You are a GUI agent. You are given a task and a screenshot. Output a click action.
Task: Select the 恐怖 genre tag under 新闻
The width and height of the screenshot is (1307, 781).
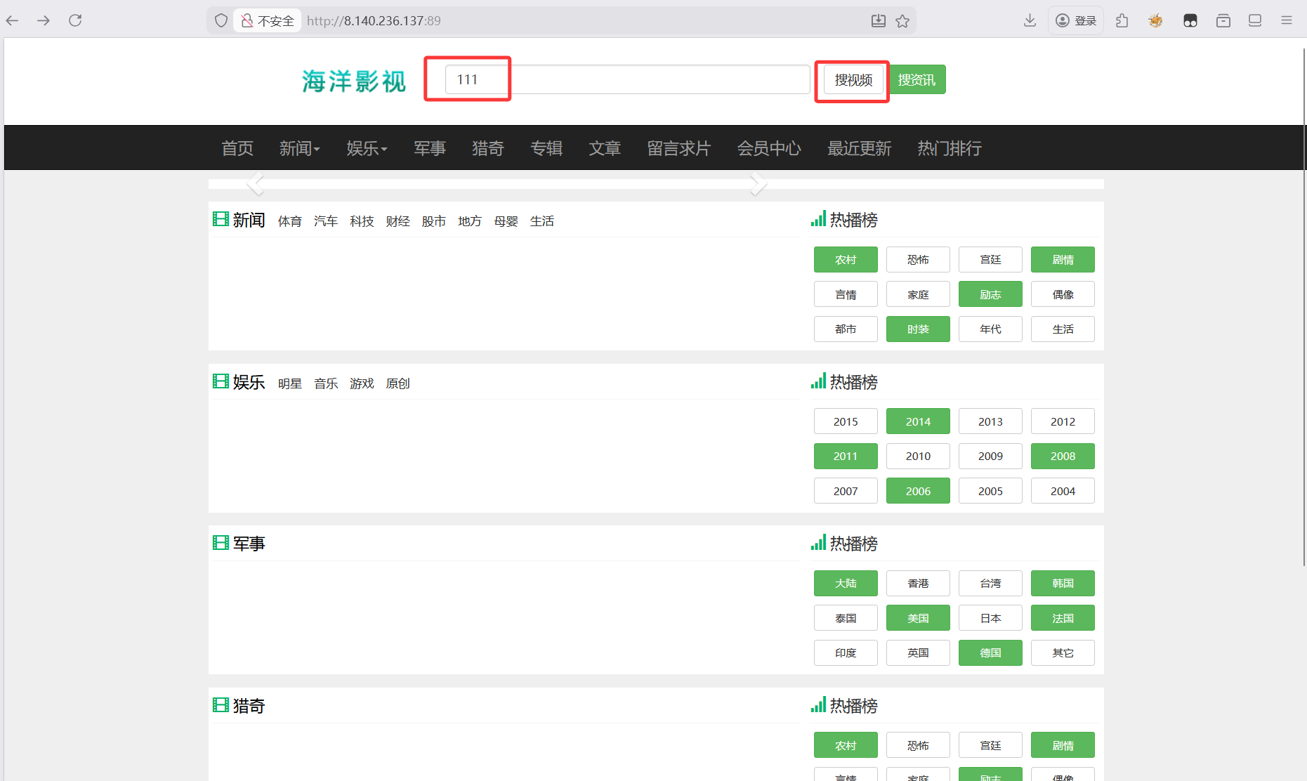click(917, 260)
